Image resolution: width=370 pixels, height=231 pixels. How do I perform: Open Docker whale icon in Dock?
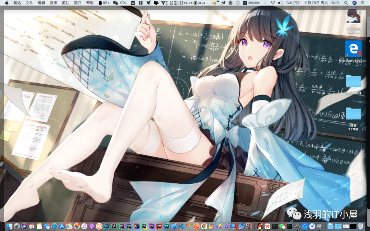[x=242, y=226]
